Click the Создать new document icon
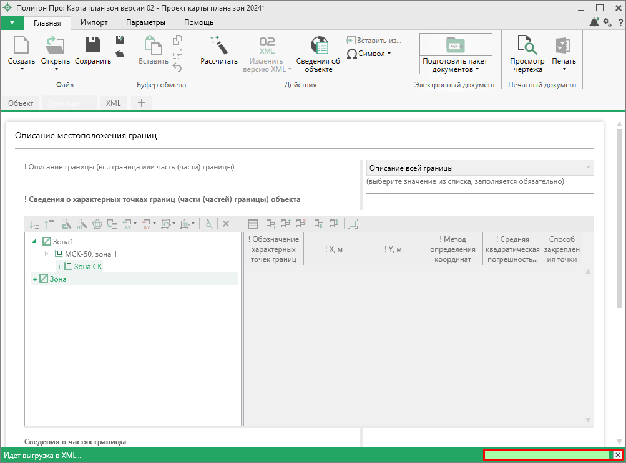This screenshot has width=626, height=463. coord(21,45)
